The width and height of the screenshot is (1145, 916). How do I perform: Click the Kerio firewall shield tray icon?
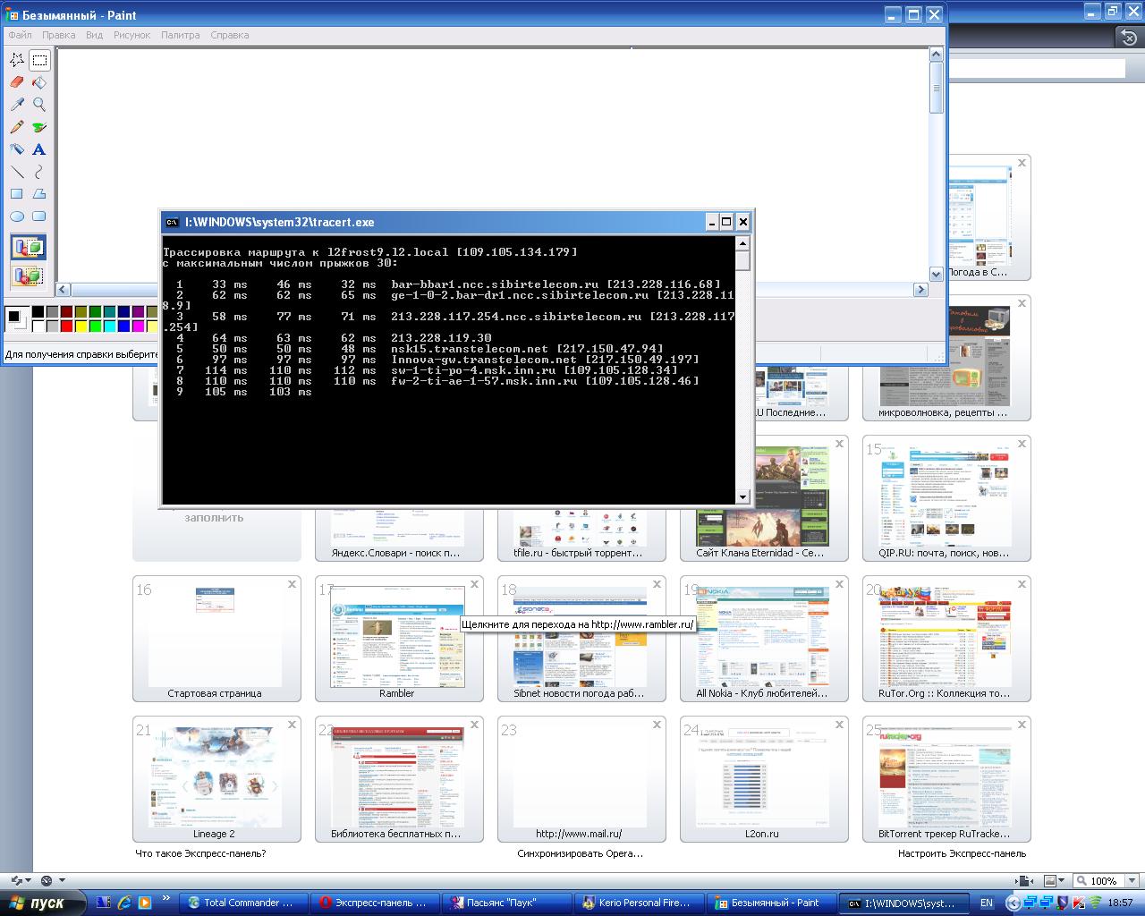pyautogui.click(x=1063, y=903)
